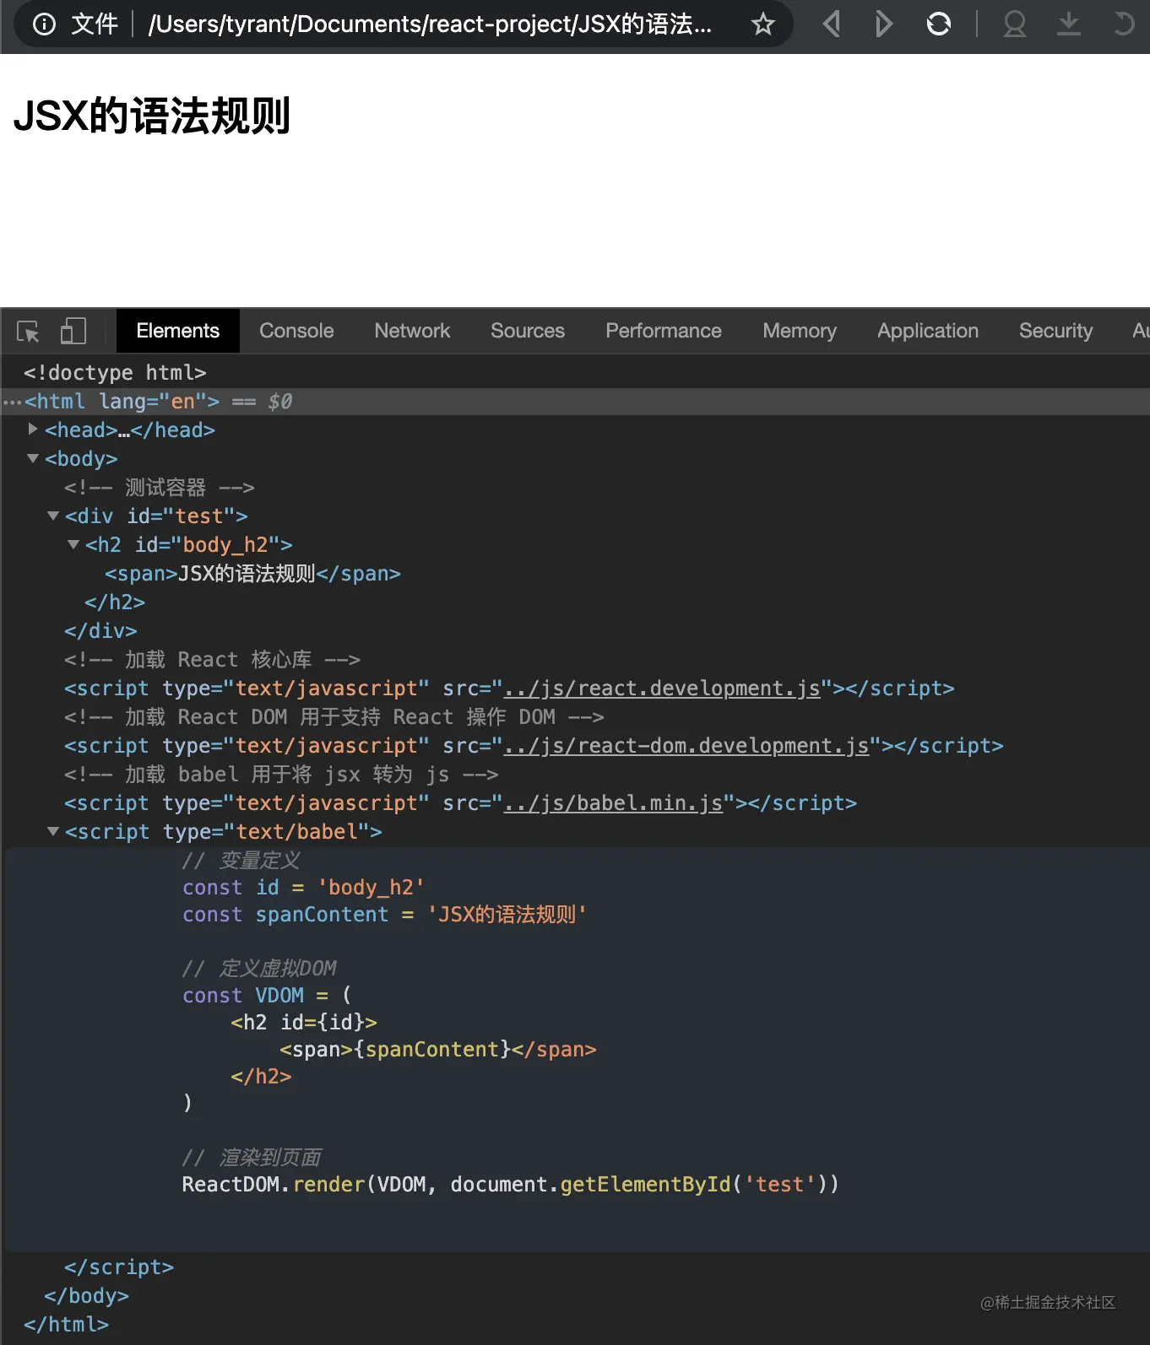Image resolution: width=1150 pixels, height=1345 pixels.
Task: Open the Security tab
Action: coord(1055,331)
